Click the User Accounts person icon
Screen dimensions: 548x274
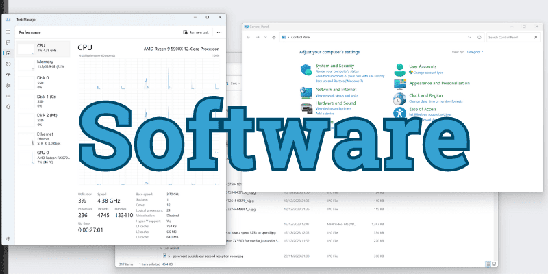(x=399, y=71)
